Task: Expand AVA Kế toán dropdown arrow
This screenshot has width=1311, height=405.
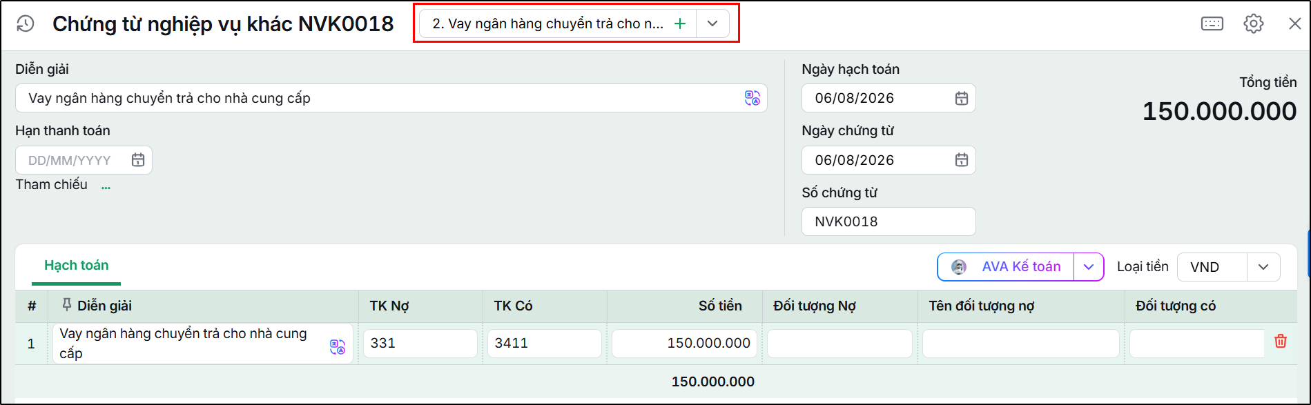Action: pos(1089,267)
